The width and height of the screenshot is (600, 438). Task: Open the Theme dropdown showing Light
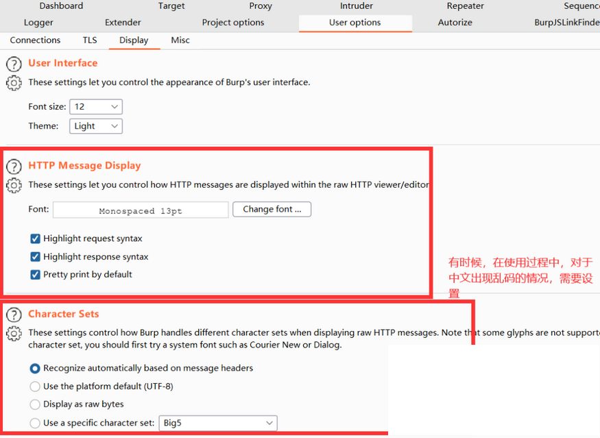click(x=96, y=126)
